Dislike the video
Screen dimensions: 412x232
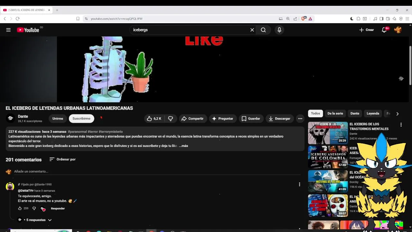(x=171, y=119)
